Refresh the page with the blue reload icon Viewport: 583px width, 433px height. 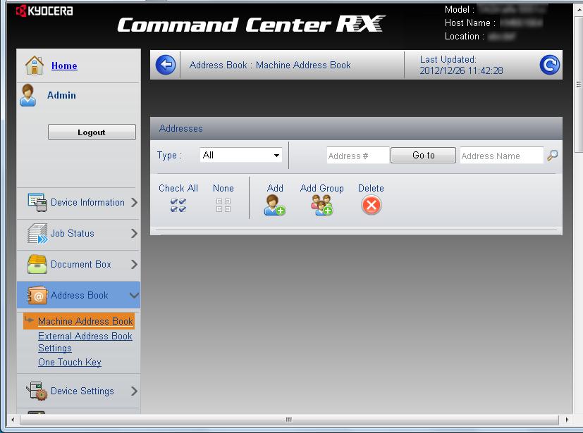point(549,65)
